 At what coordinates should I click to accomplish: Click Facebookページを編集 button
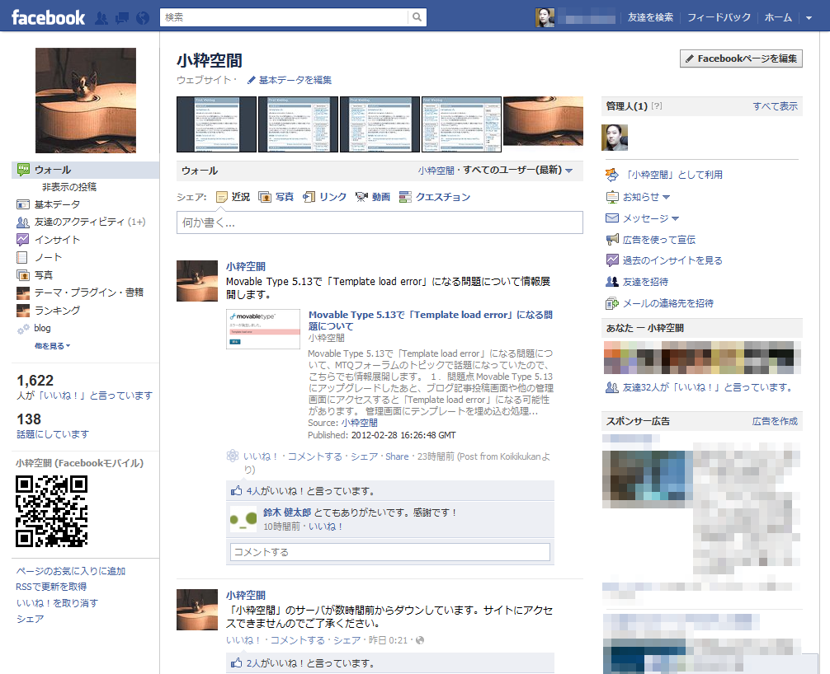pos(741,59)
